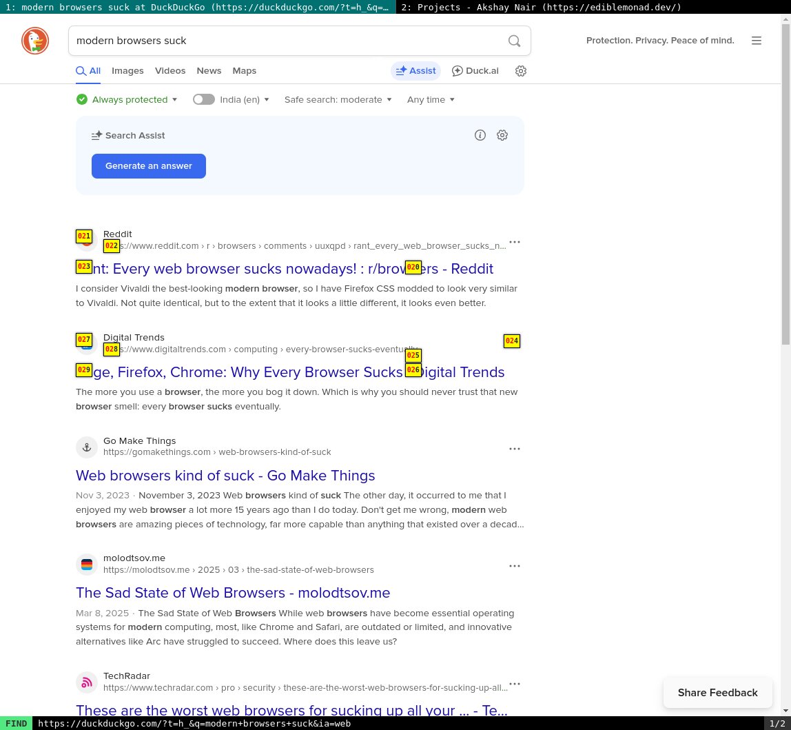Select the modern browsers suck DuckDuckGo browser tab
The width and height of the screenshot is (791, 730).
[x=198, y=7]
